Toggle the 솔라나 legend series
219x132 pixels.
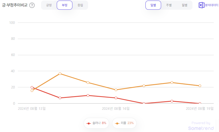pos(96,123)
